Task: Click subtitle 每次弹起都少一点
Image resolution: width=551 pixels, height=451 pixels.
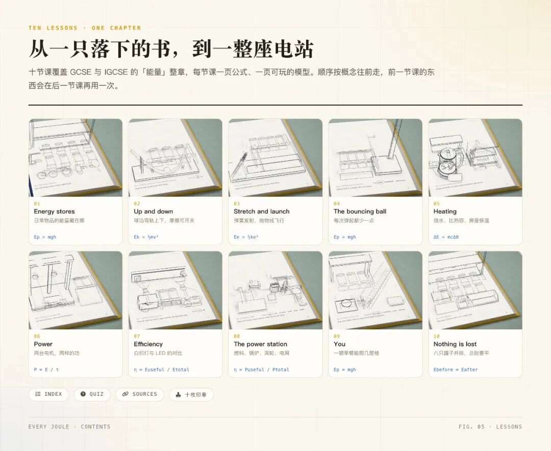Action: click(354, 221)
